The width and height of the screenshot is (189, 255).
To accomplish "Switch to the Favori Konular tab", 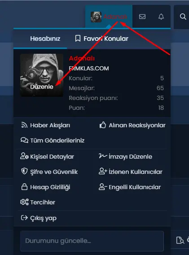I will coord(101,39).
